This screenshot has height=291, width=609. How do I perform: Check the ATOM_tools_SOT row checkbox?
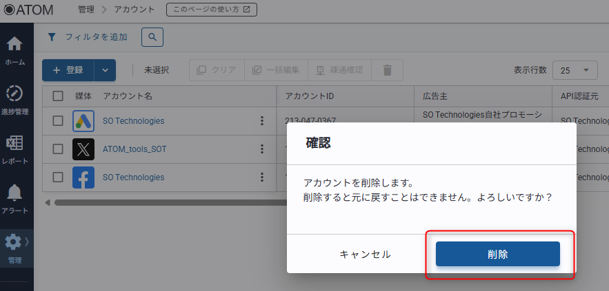(58, 149)
